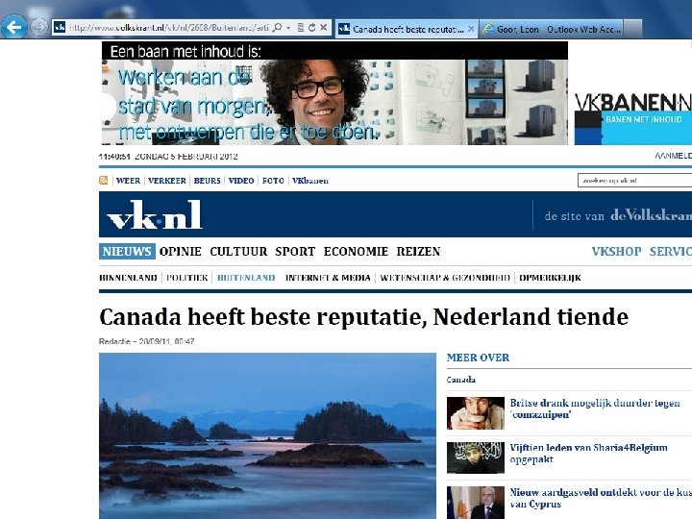Screen dimensions: 692x519
Task: Select the OPINIE menu item
Action: pos(181,252)
